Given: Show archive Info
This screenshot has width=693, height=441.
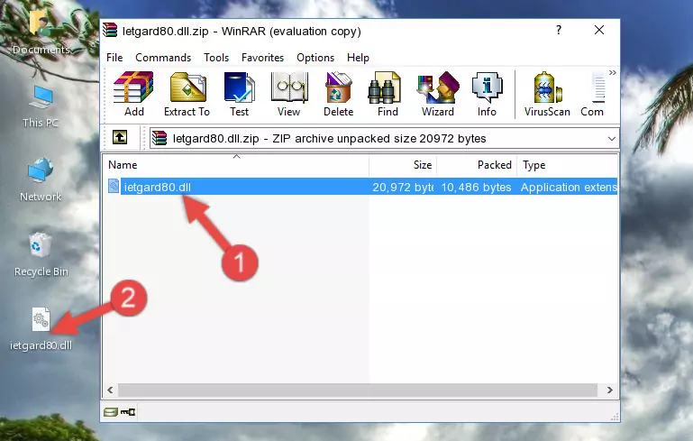Looking at the screenshot, I should point(487,94).
